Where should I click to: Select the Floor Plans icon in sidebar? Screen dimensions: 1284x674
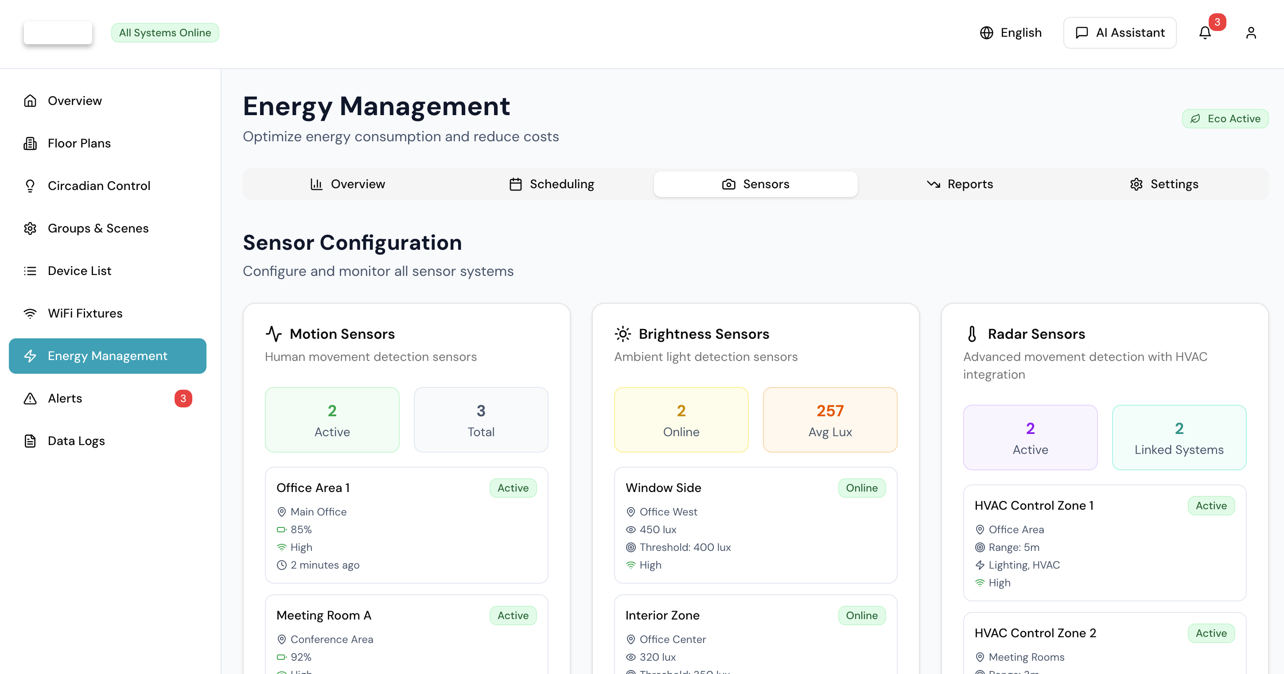(x=31, y=143)
